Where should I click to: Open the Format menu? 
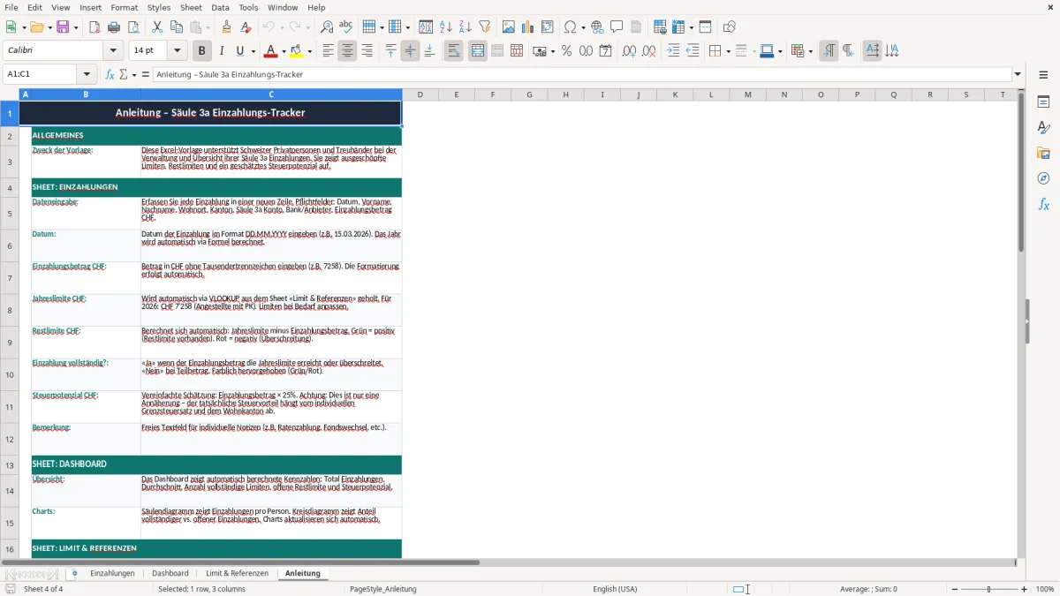(125, 7)
